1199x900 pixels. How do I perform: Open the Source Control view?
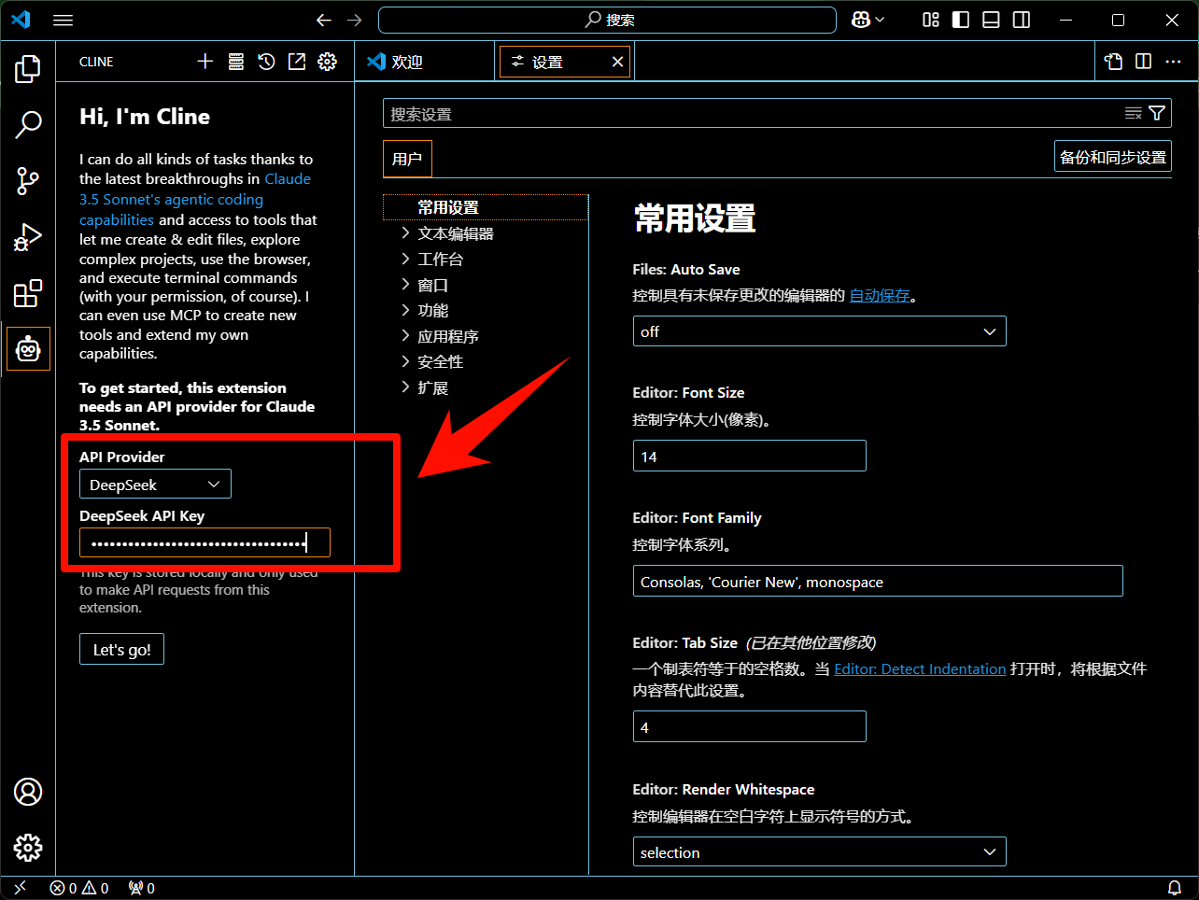coord(28,180)
